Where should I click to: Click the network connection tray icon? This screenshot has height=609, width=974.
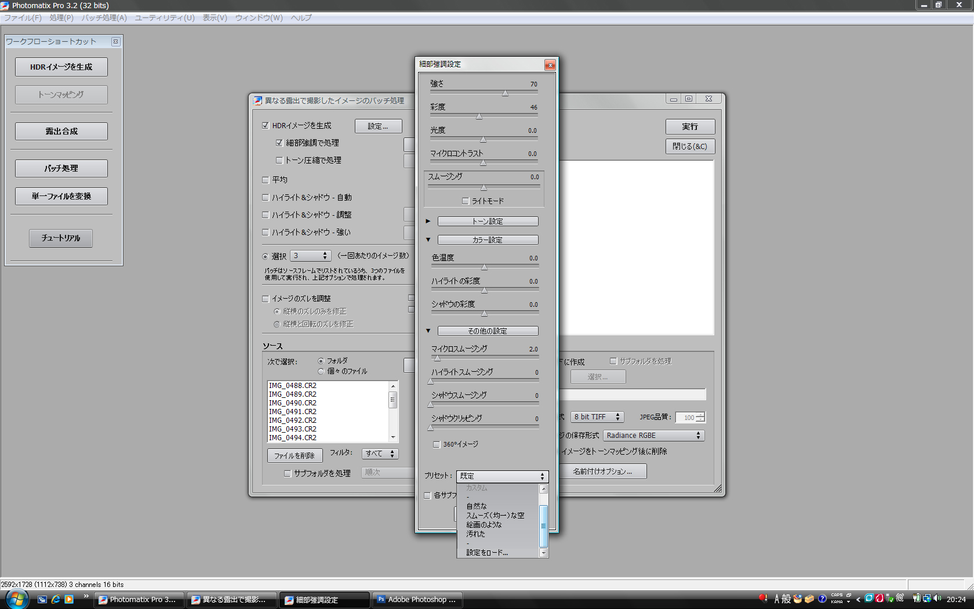click(927, 599)
